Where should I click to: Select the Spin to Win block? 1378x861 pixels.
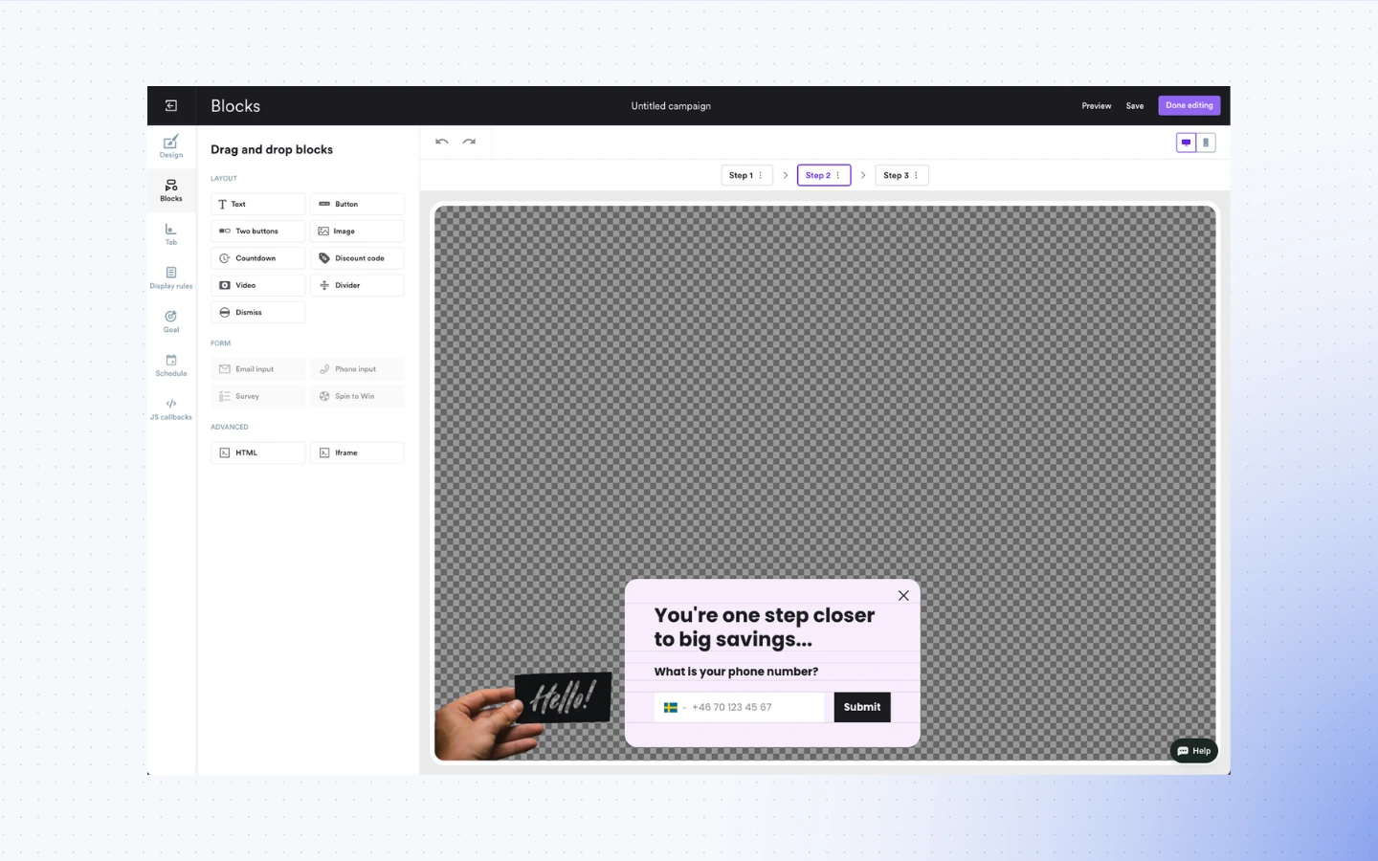click(x=357, y=396)
